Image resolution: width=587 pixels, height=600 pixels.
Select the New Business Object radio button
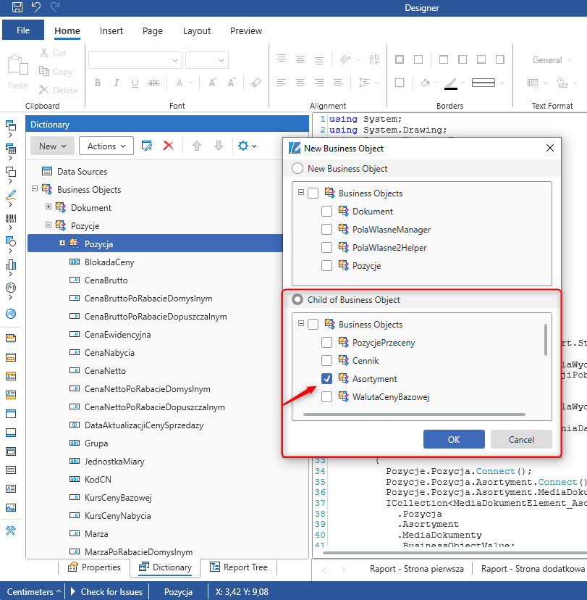(297, 168)
